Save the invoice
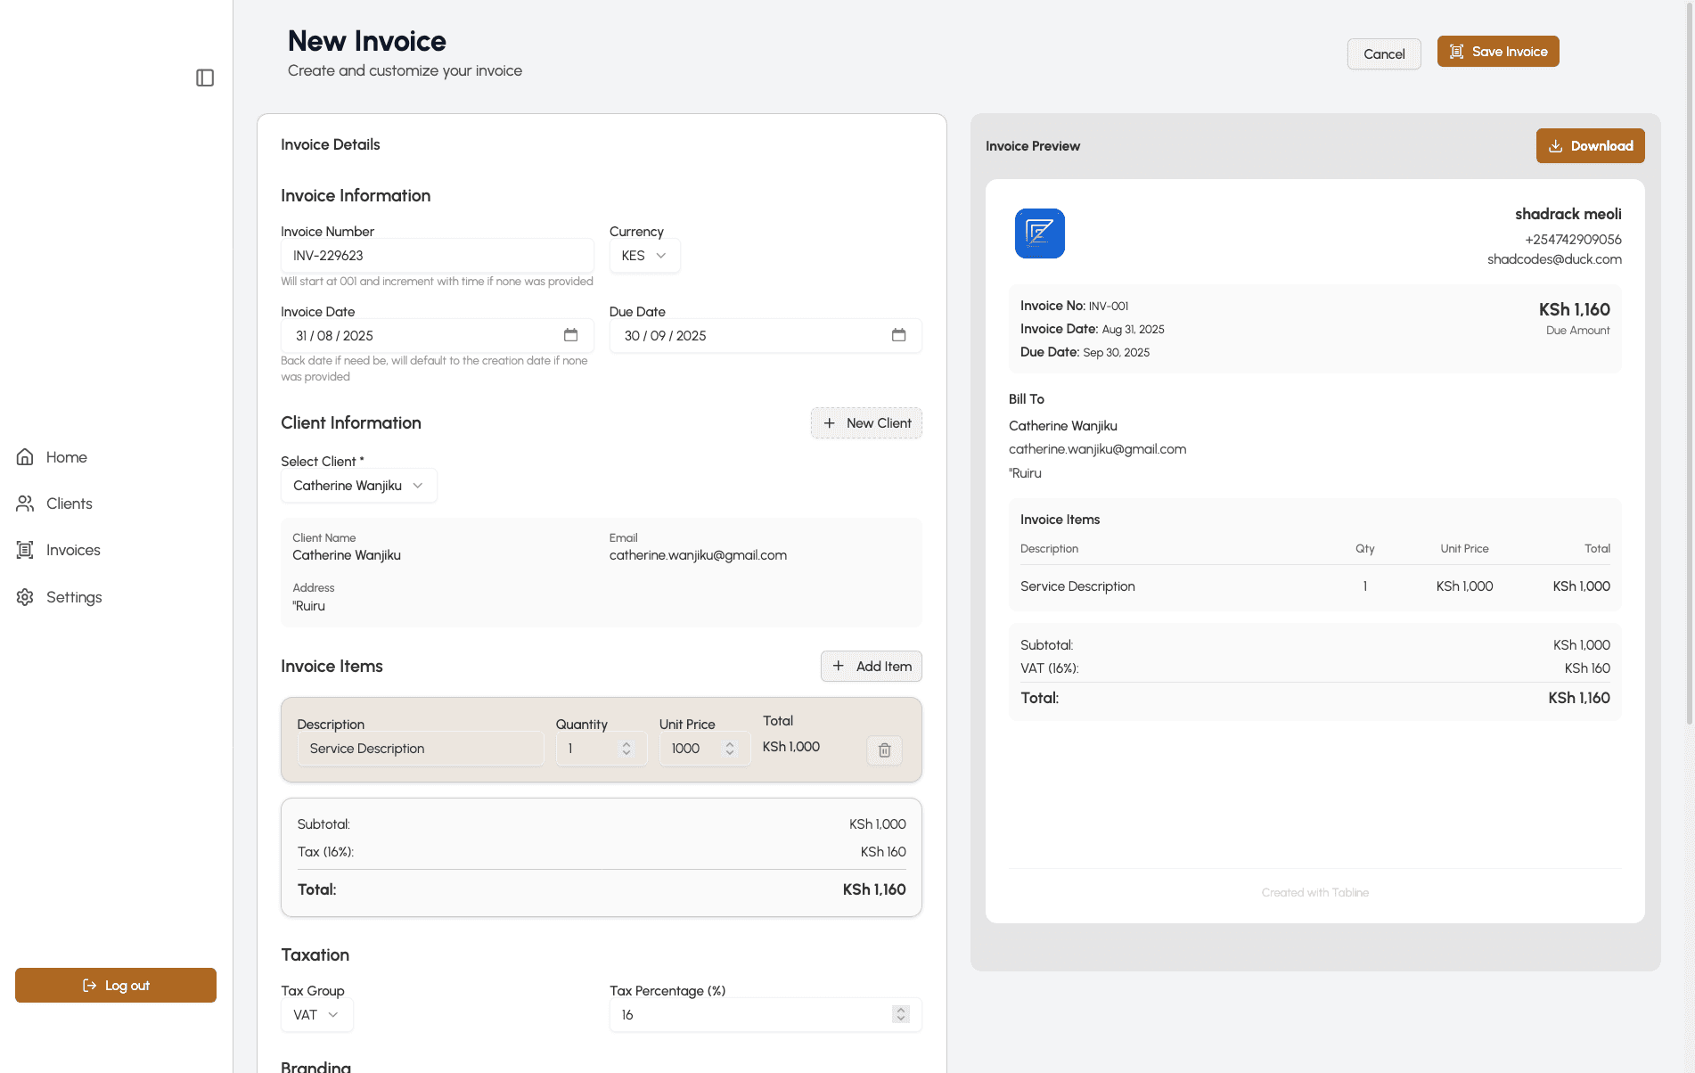Viewport: 1695px width, 1073px height. pyautogui.click(x=1498, y=51)
